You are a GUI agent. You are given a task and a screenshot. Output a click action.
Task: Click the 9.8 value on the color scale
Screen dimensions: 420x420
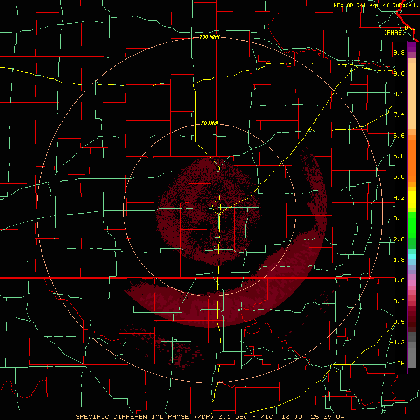[x=399, y=53]
